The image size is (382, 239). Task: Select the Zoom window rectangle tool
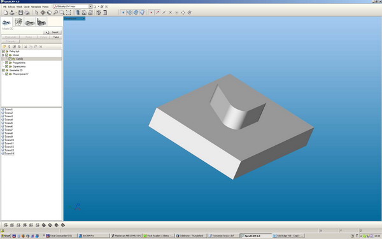pos(62,13)
